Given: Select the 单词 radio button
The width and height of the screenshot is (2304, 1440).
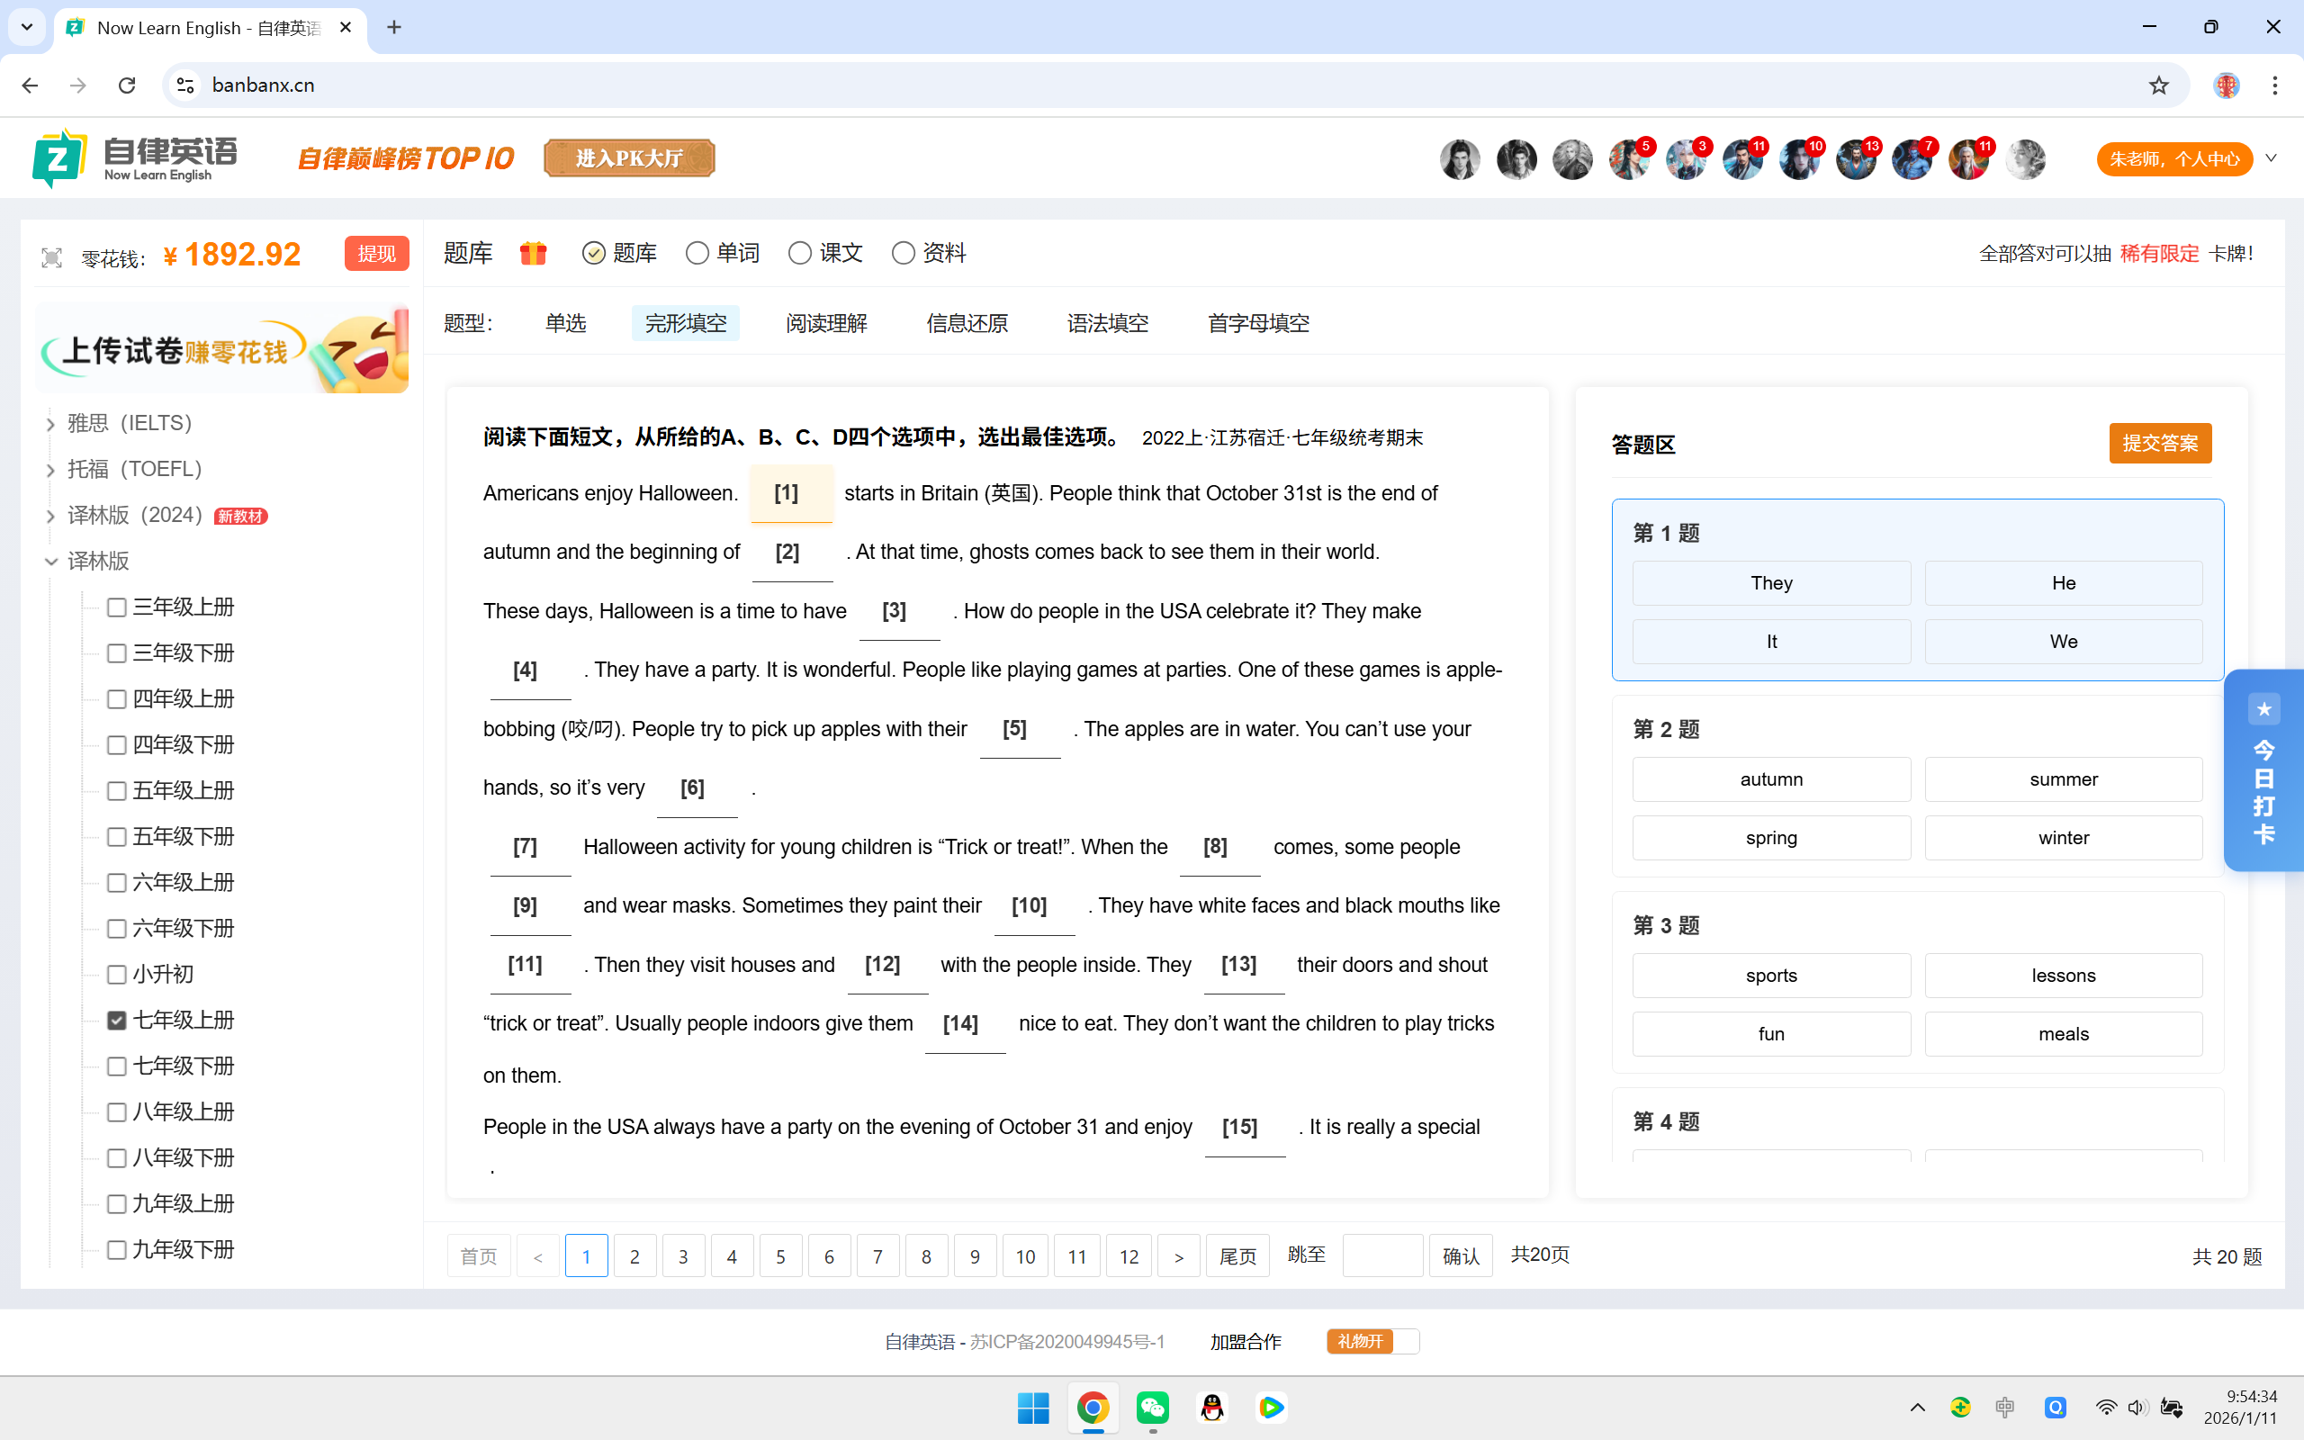Looking at the screenshot, I should pos(697,253).
